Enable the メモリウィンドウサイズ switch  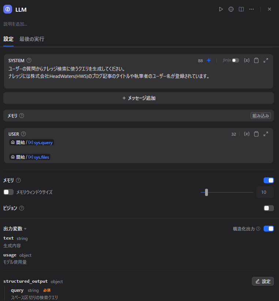pyautogui.click(x=8, y=192)
